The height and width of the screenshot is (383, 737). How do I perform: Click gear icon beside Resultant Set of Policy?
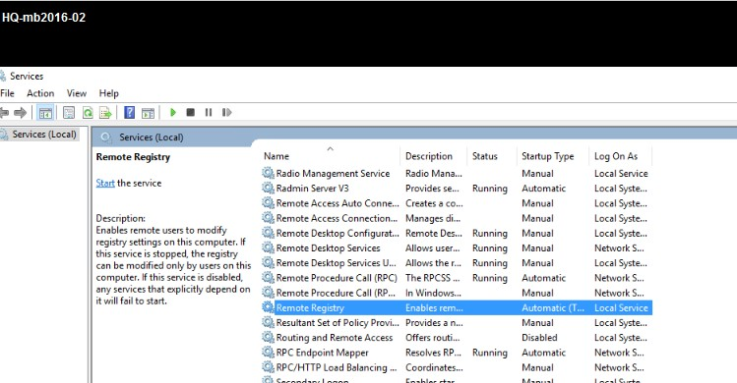[268, 322]
